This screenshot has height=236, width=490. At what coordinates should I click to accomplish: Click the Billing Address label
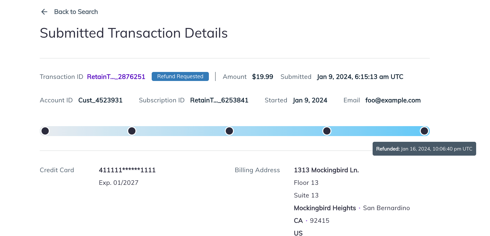pos(257,170)
